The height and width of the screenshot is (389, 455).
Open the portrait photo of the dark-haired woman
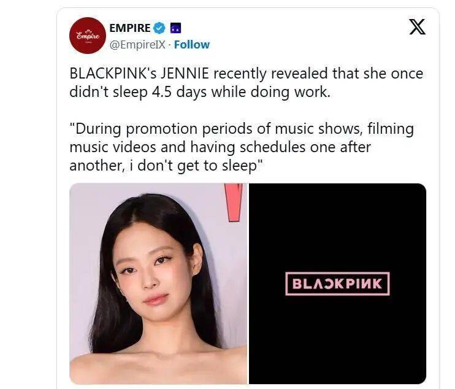pyautogui.click(x=158, y=283)
